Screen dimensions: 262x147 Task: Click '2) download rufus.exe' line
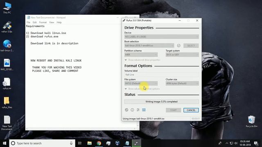[42, 36]
